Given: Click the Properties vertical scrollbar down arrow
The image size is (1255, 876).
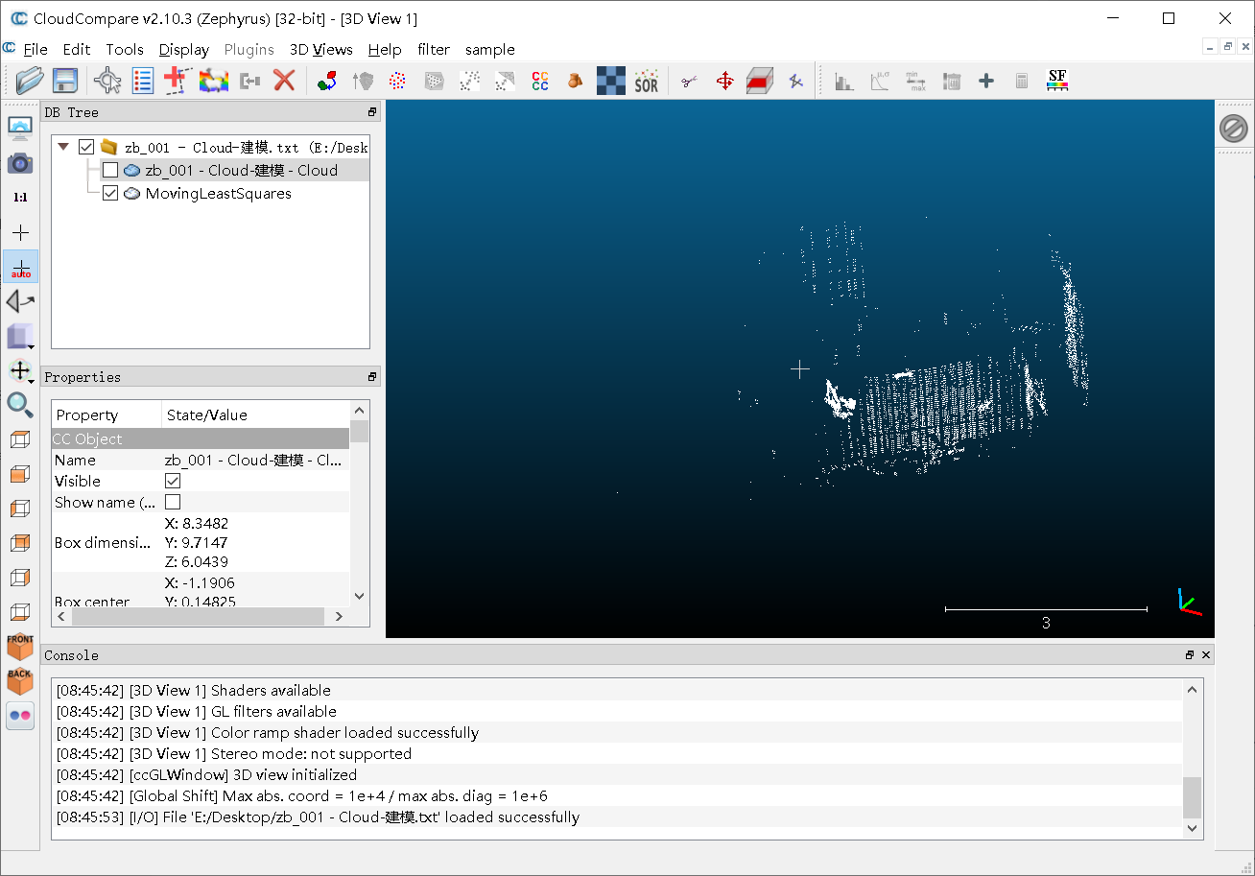Looking at the screenshot, I should point(359,596).
